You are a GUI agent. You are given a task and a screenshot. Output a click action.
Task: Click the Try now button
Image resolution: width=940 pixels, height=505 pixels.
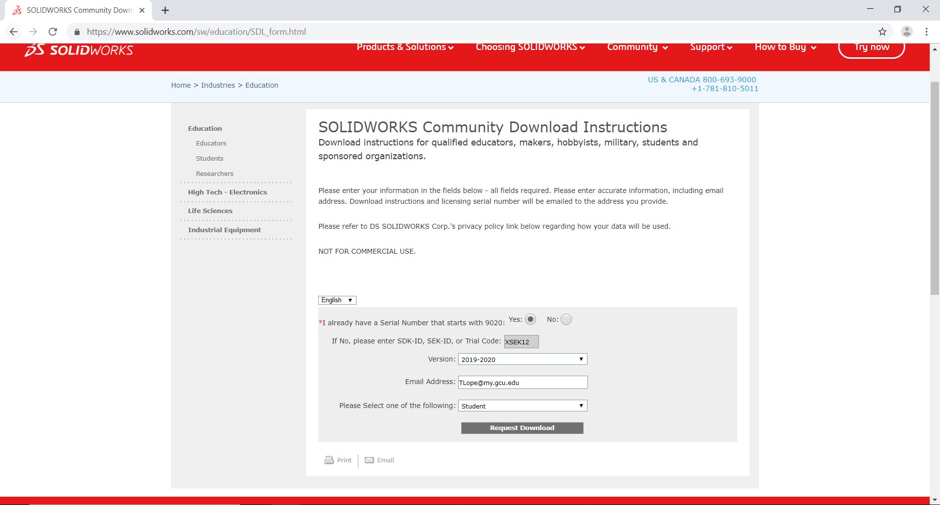[x=871, y=48]
